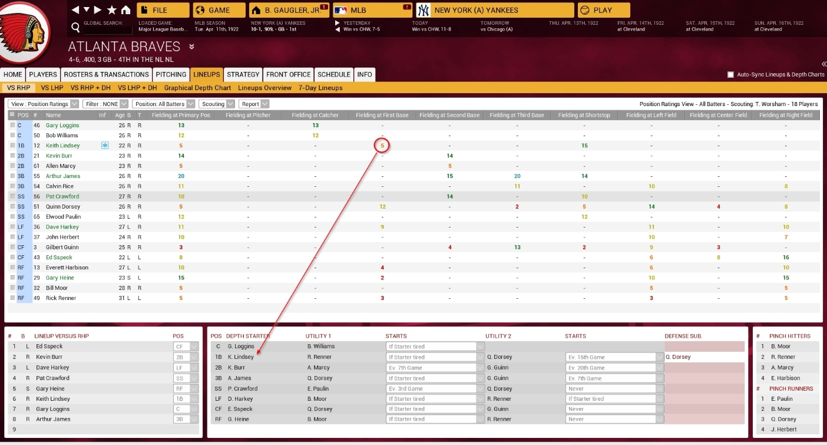Open the Graphical Depth Chart subtab
Image resolution: width=827 pixels, height=445 pixels.
197,88
